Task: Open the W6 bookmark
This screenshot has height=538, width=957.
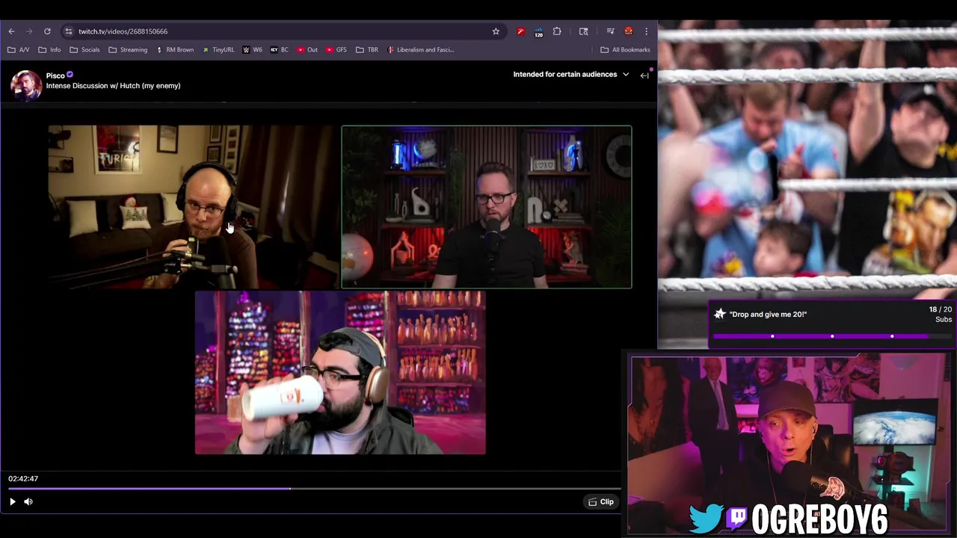Action: [x=252, y=50]
